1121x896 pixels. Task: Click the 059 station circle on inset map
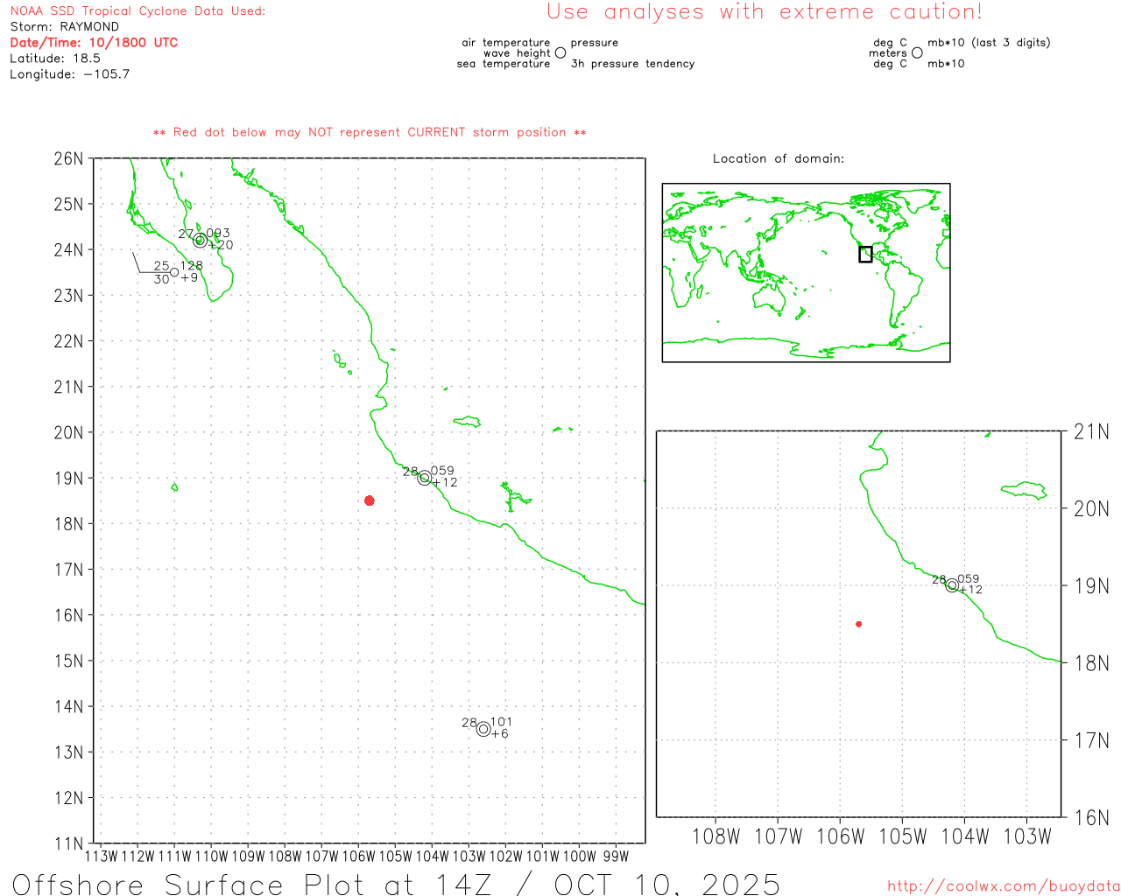pos(952,585)
